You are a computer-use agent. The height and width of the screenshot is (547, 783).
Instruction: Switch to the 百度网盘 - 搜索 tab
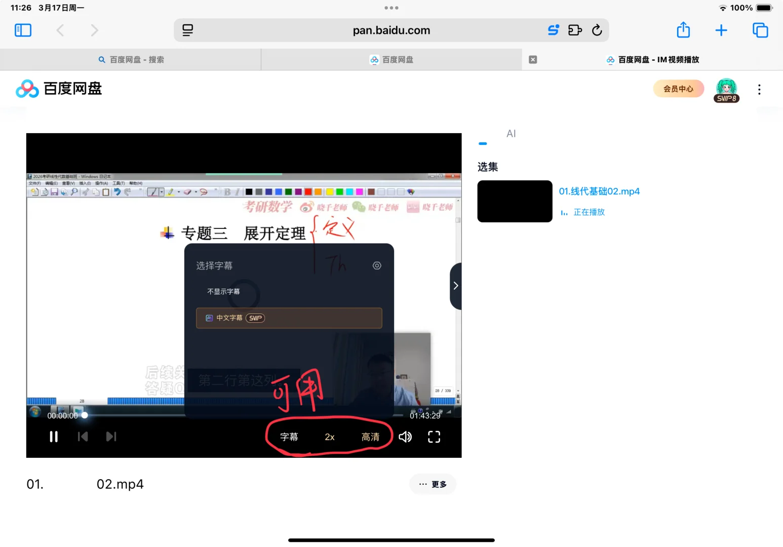pyautogui.click(x=131, y=59)
